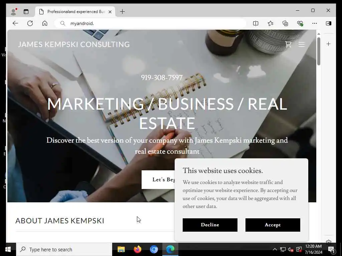Open the hamburger navigation menu

point(302,44)
